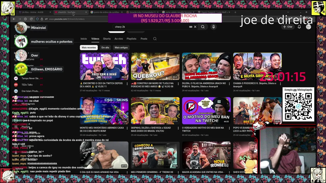Open YouTube notifications bell

(x=299, y=27)
